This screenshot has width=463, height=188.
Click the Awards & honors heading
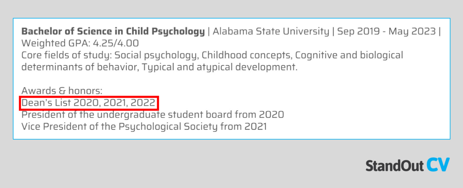click(62, 91)
